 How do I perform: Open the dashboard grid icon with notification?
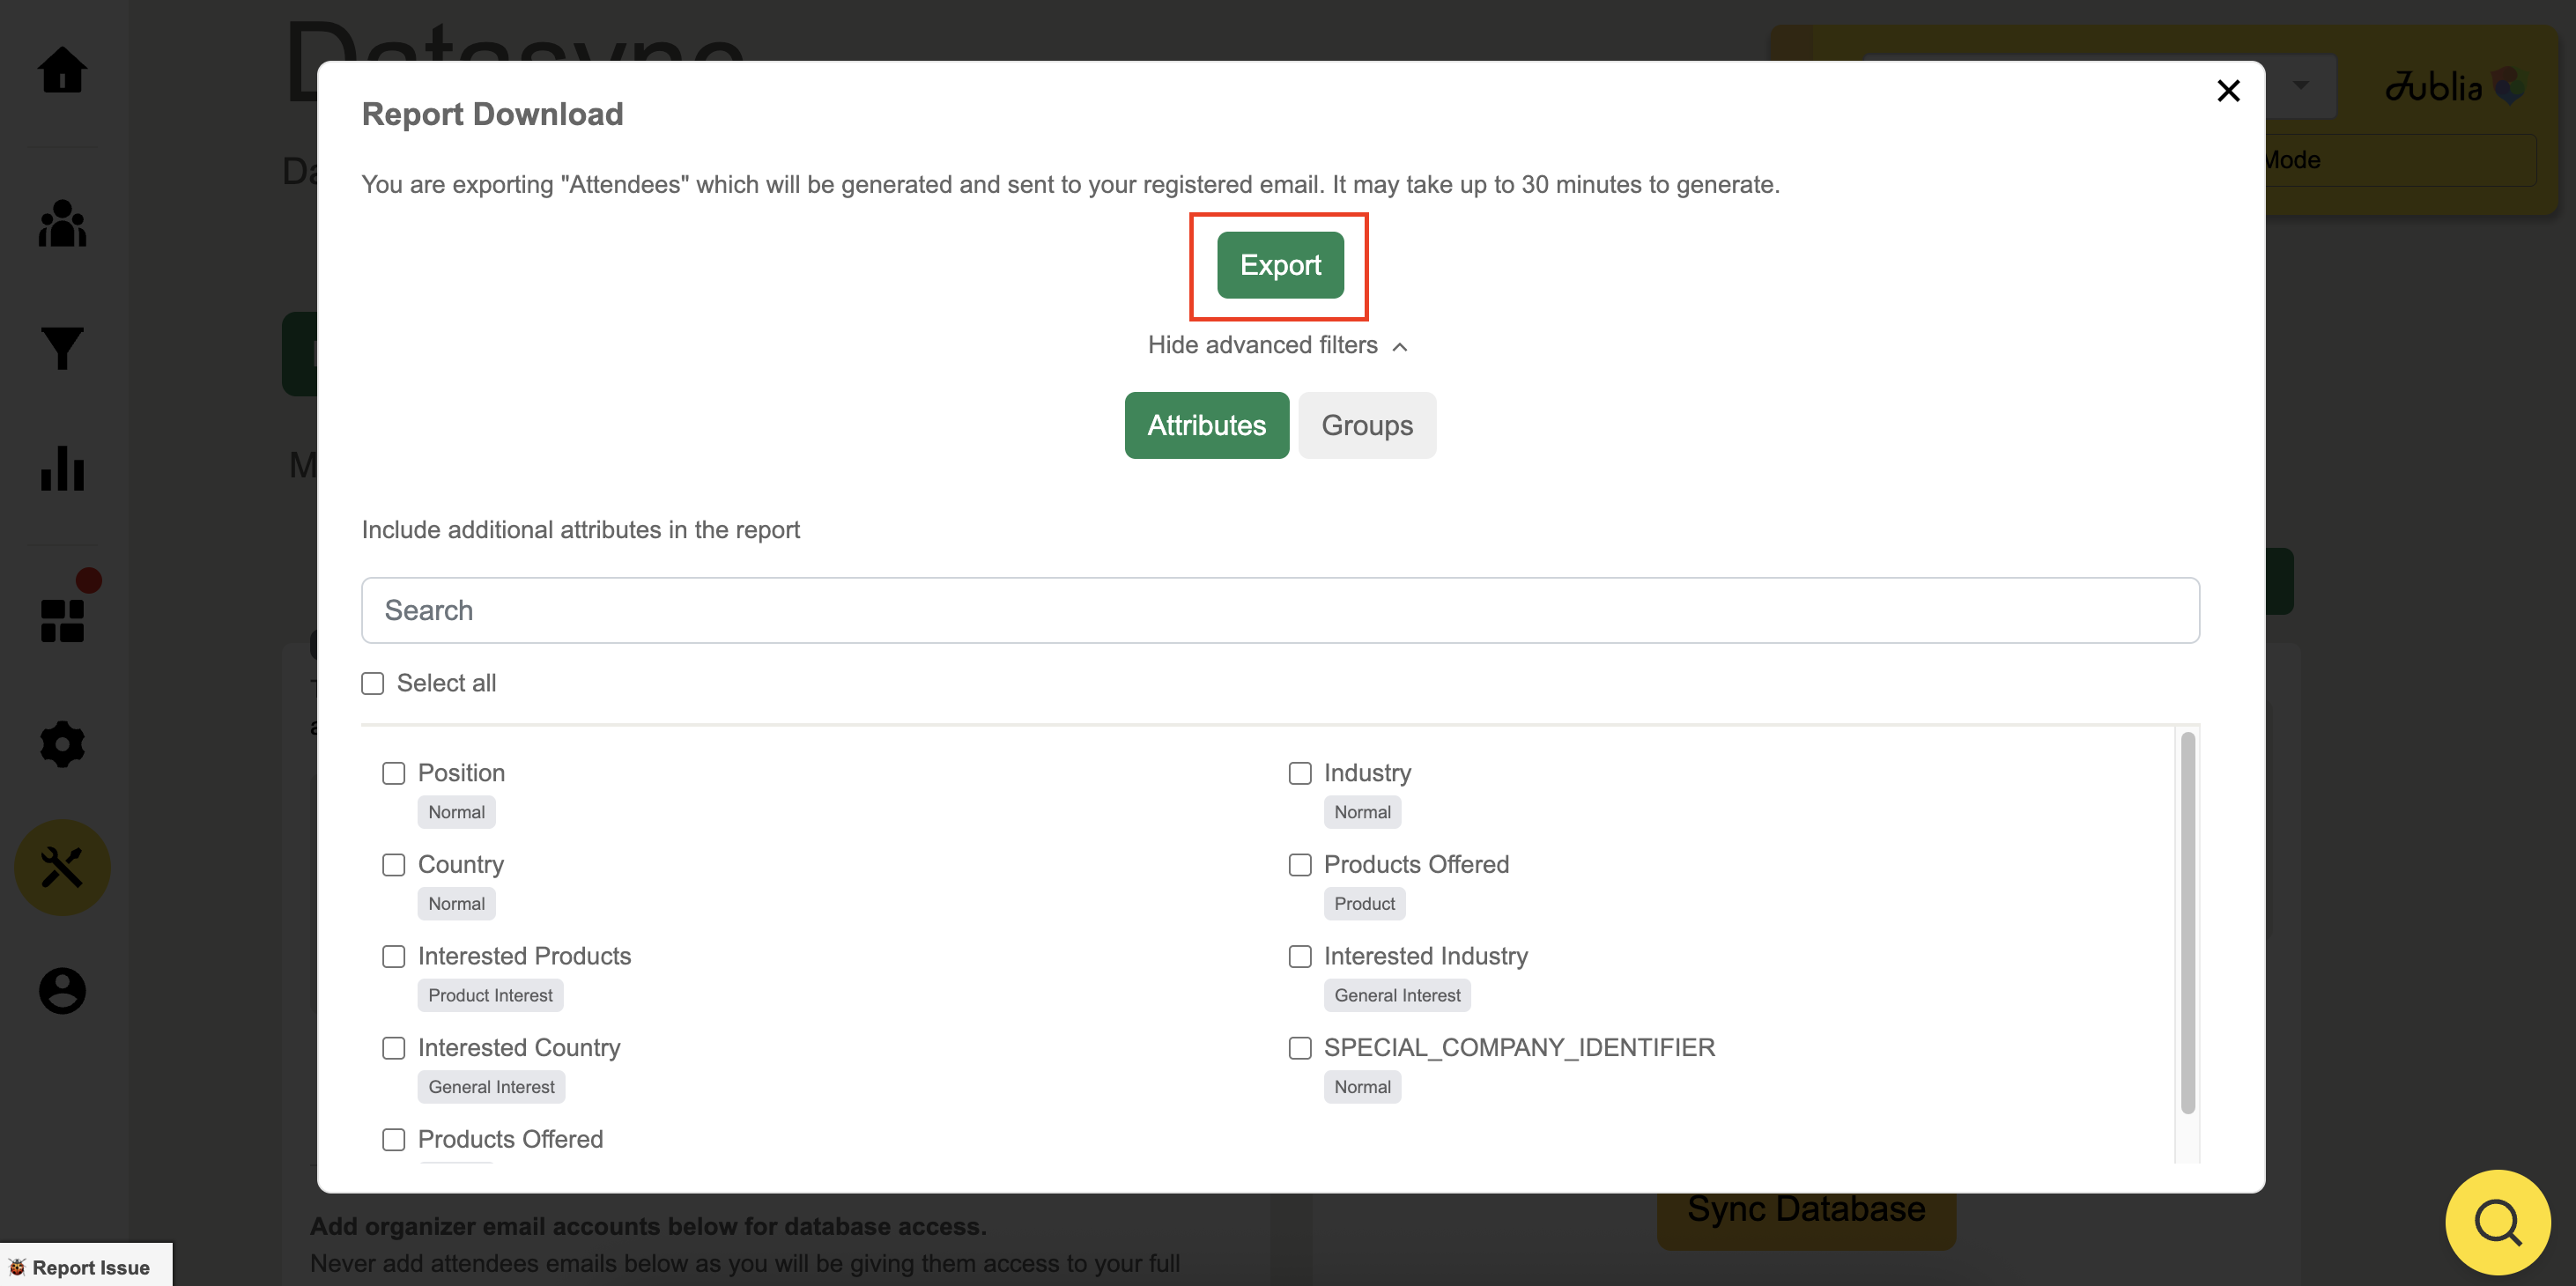62,619
